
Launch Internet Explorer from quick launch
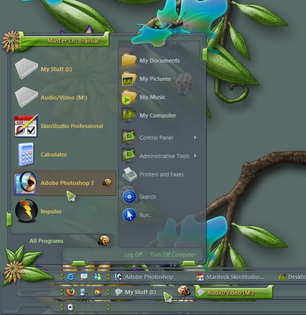point(70,277)
